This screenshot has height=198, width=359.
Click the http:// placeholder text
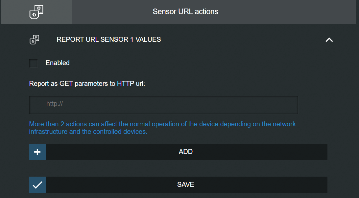[x=55, y=104]
